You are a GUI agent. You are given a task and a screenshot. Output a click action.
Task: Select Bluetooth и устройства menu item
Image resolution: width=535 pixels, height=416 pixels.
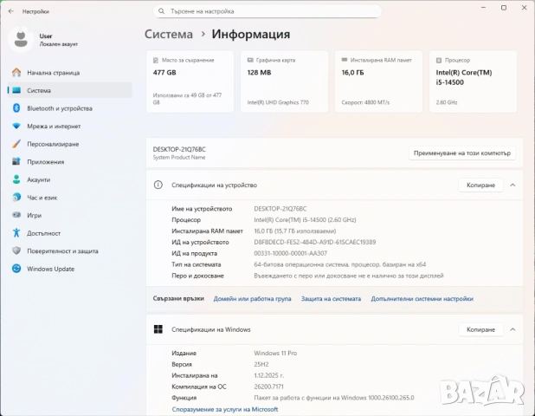coord(69,108)
